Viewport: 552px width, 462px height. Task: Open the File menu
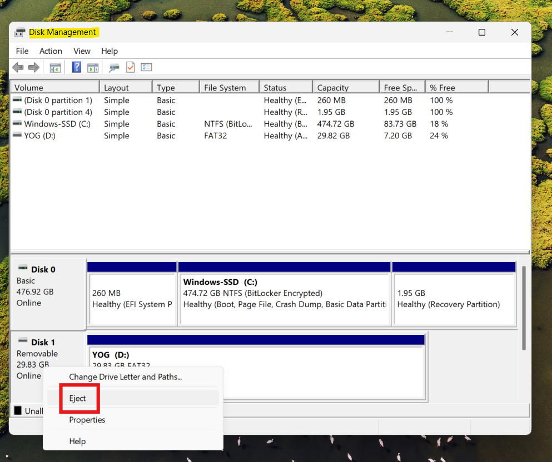pos(22,51)
